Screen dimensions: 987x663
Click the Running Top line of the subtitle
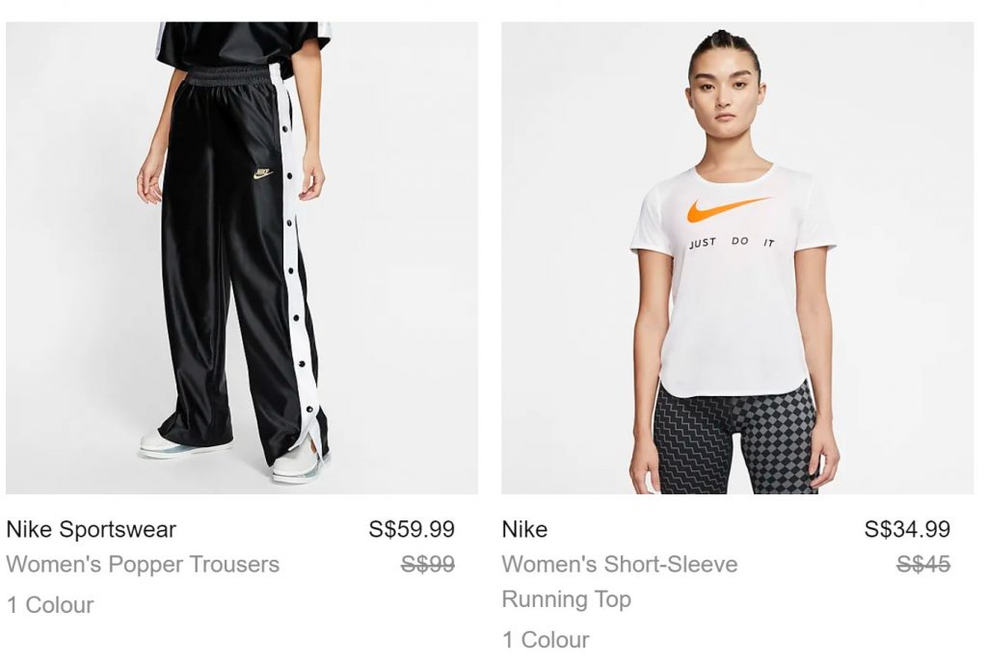(567, 599)
